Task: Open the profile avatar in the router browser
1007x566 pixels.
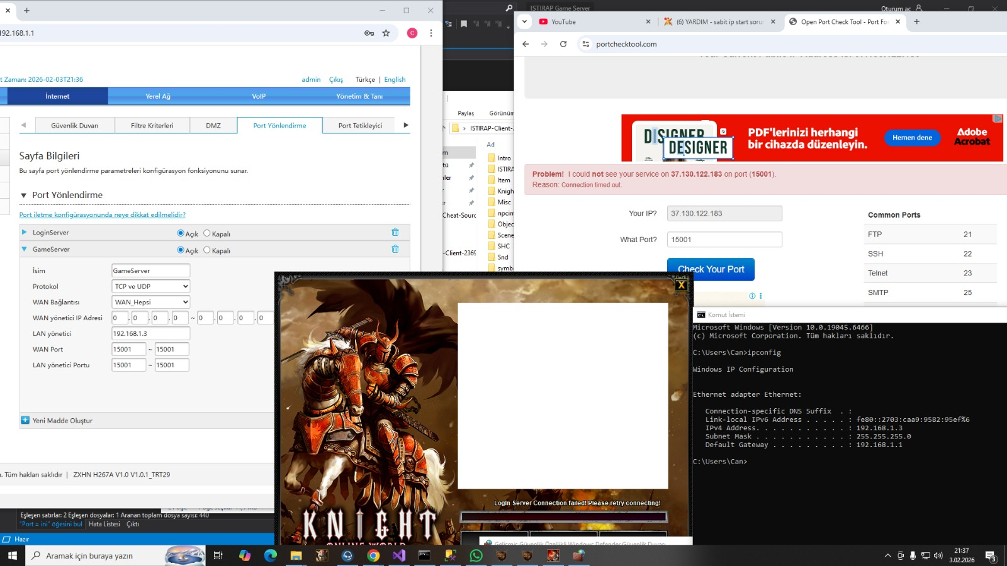Action: pos(412,33)
